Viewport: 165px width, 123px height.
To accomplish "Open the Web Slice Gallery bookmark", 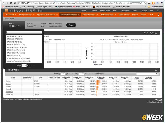I will click(27, 7).
